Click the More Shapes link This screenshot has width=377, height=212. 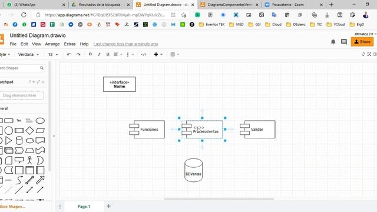pos(12,207)
